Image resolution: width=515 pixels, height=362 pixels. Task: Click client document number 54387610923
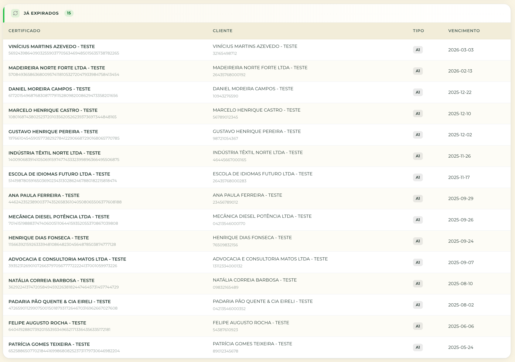click(x=225, y=330)
